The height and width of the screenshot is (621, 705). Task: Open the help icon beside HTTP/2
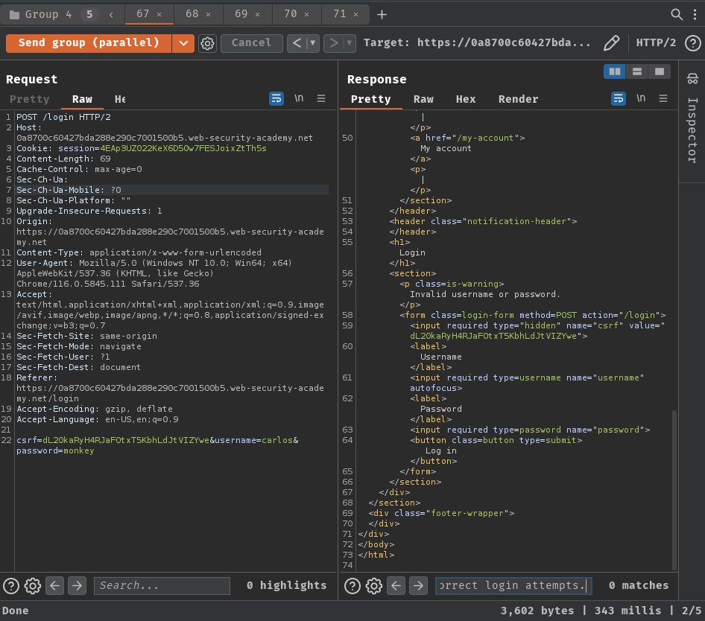[x=692, y=43]
